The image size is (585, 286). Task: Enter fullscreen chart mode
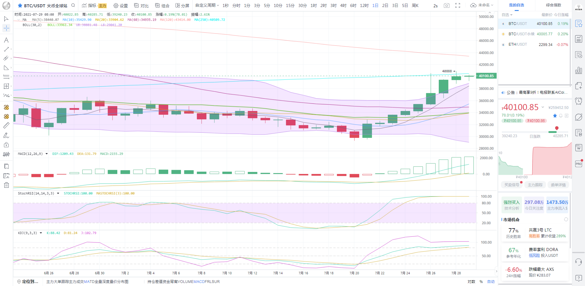click(x=458, y=5)
